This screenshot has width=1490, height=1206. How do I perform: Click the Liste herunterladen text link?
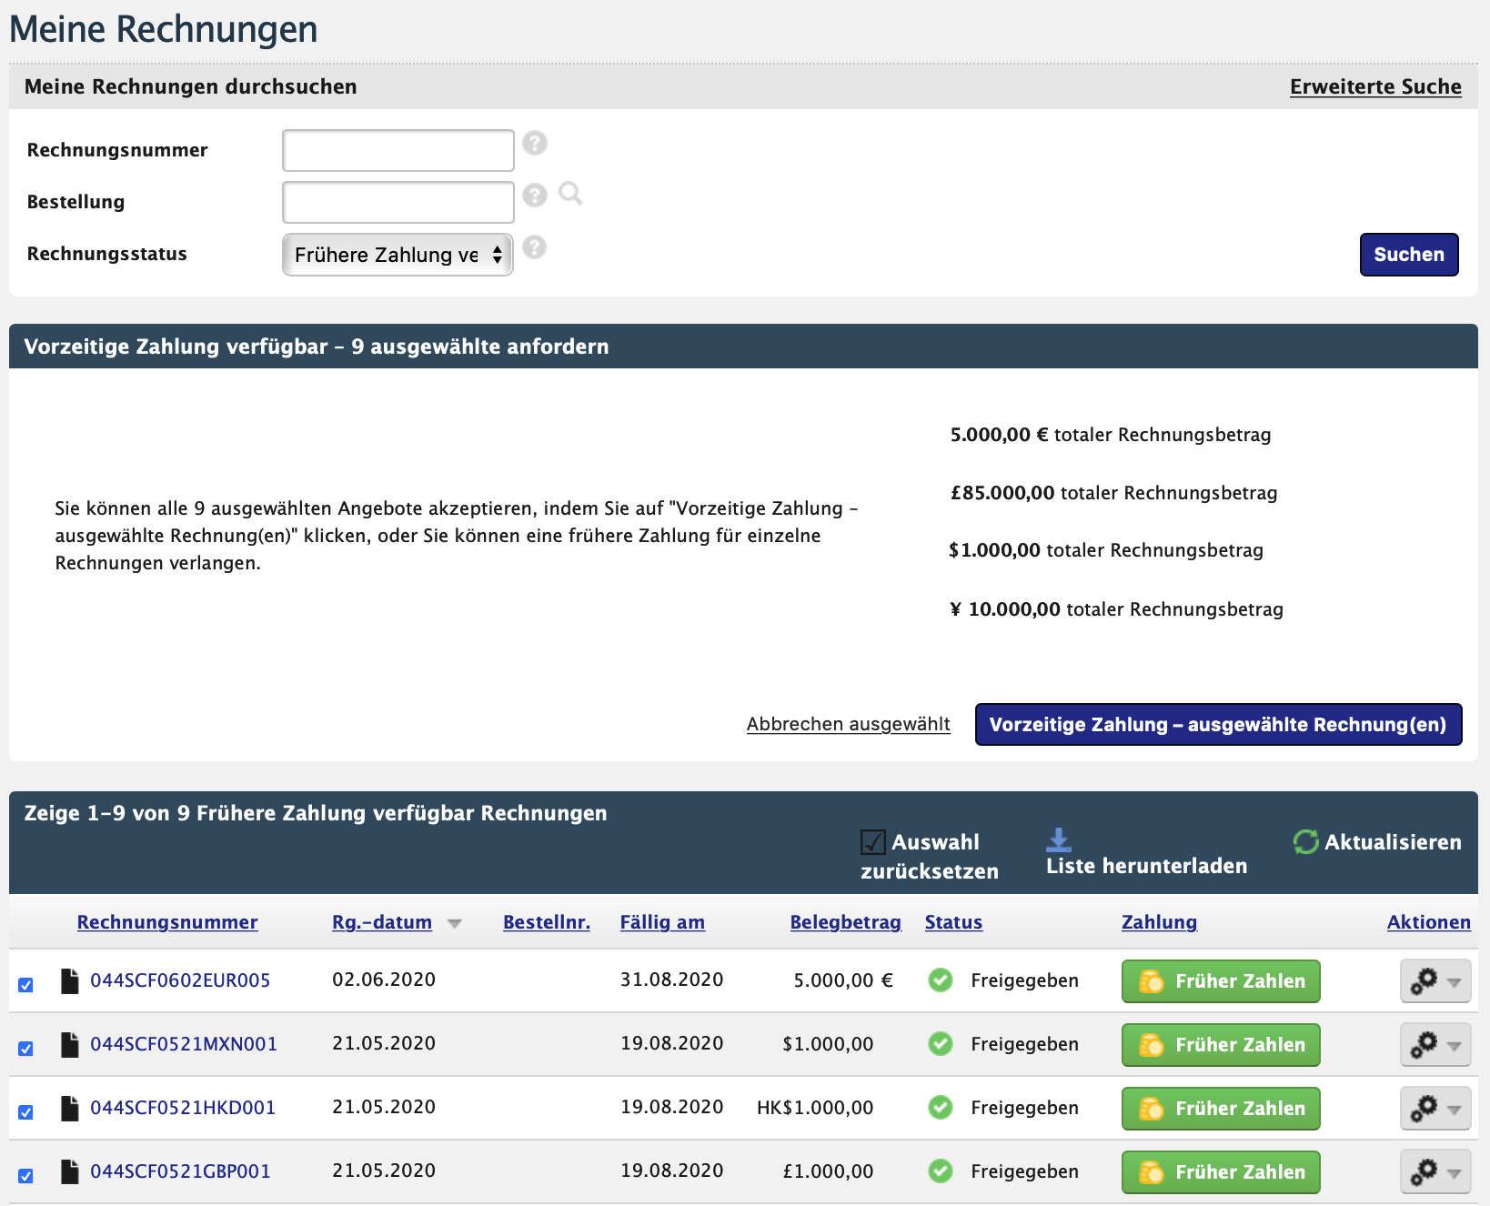1146,866
